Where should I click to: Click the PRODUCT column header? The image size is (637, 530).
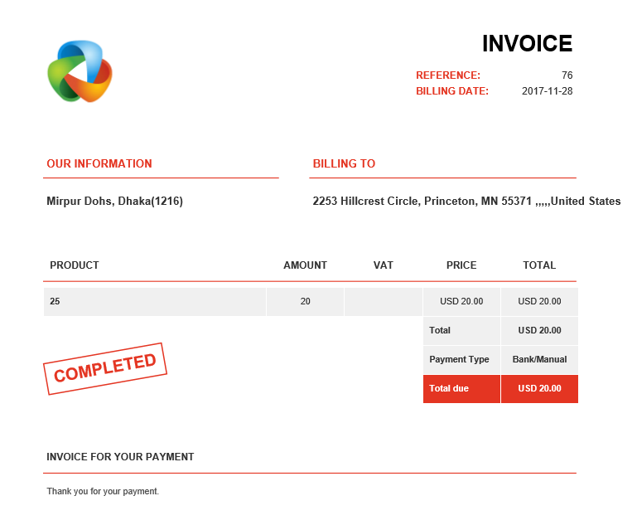75,265
